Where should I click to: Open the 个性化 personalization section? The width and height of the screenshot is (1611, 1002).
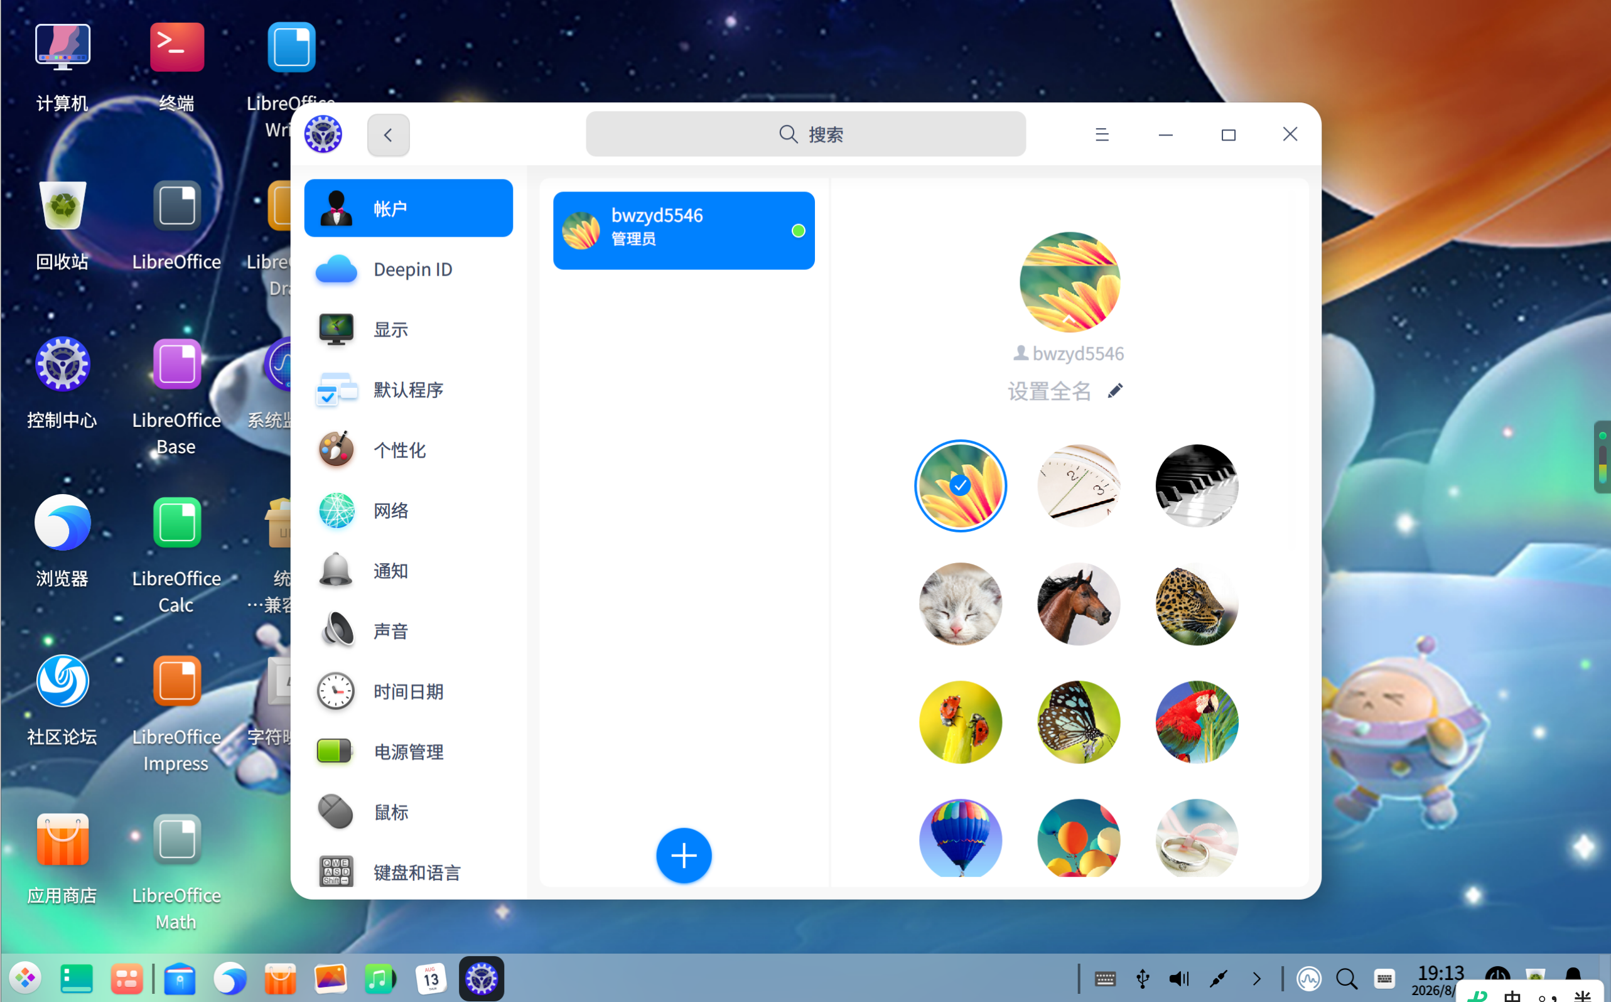tap(408, 450)
